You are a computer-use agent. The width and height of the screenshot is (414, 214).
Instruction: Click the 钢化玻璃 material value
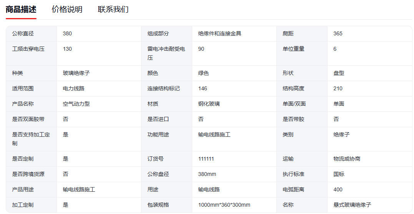tap(209, 104)
